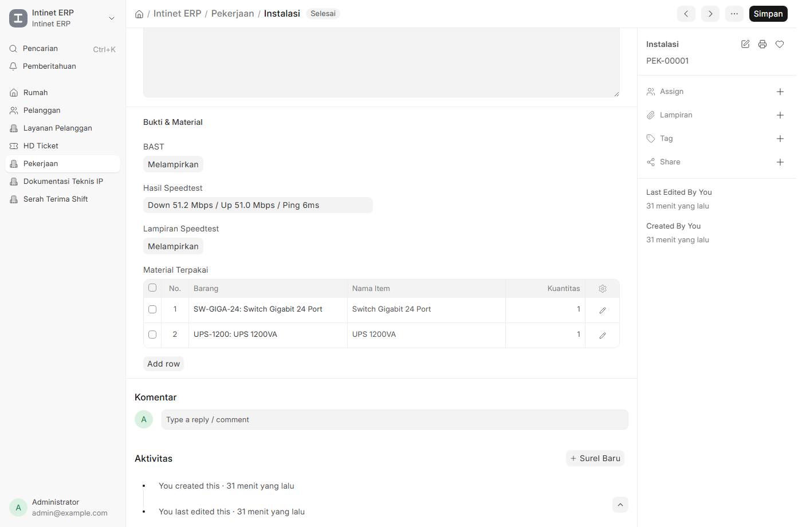Go to previous document arrow
This screenshot has height=527, width=802.
point(686,14)
